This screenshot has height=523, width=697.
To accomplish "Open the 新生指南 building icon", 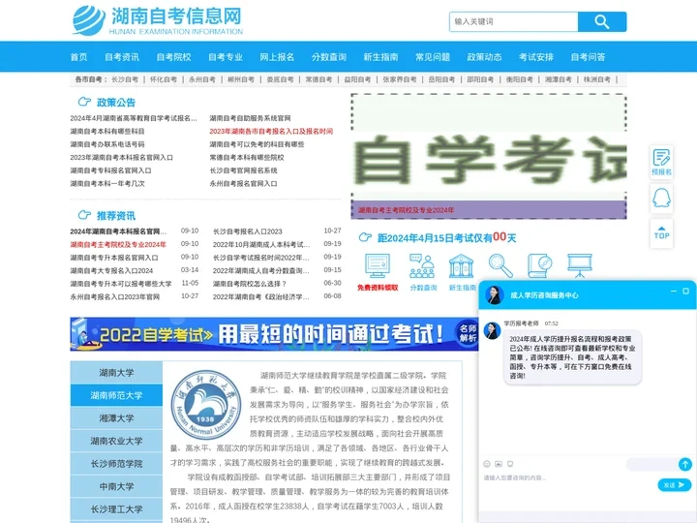I will 462,265.
